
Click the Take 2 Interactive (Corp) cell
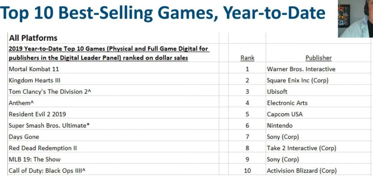(301, 148)
